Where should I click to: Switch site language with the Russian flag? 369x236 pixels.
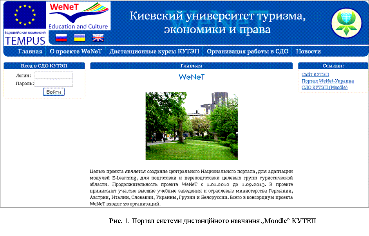[x=61, y=38]
